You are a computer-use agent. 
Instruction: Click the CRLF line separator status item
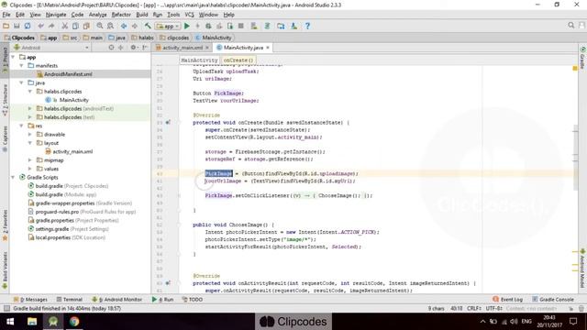[x=474, y=308]
